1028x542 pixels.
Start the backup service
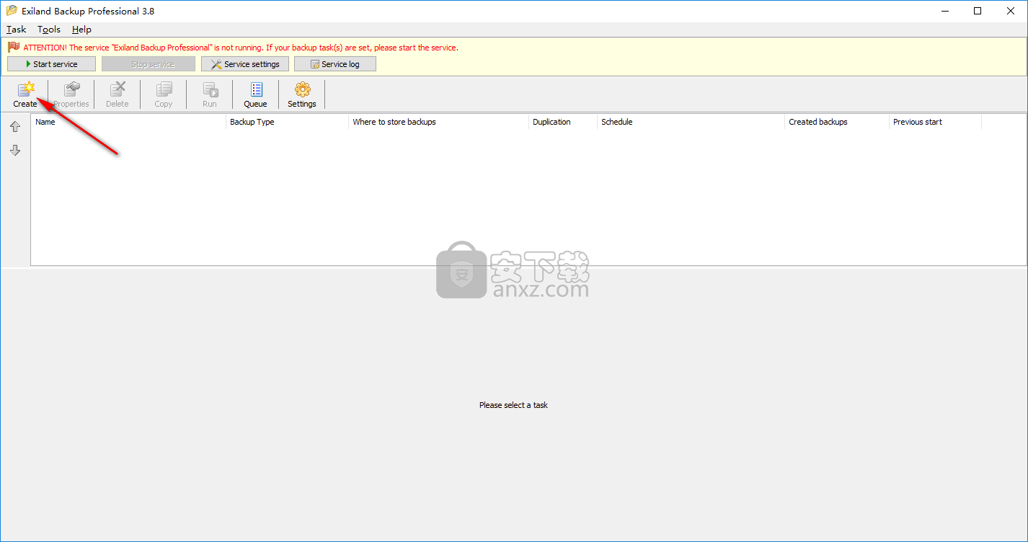(51, 64)
